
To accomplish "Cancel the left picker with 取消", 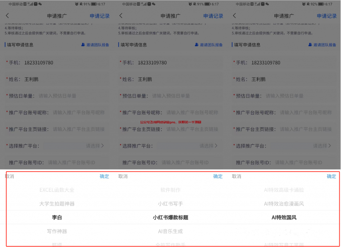I will [x=9, y=176].
